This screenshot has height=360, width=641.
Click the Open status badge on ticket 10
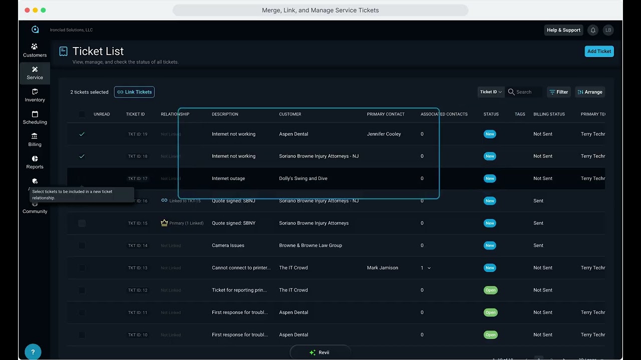coord(491,334)
